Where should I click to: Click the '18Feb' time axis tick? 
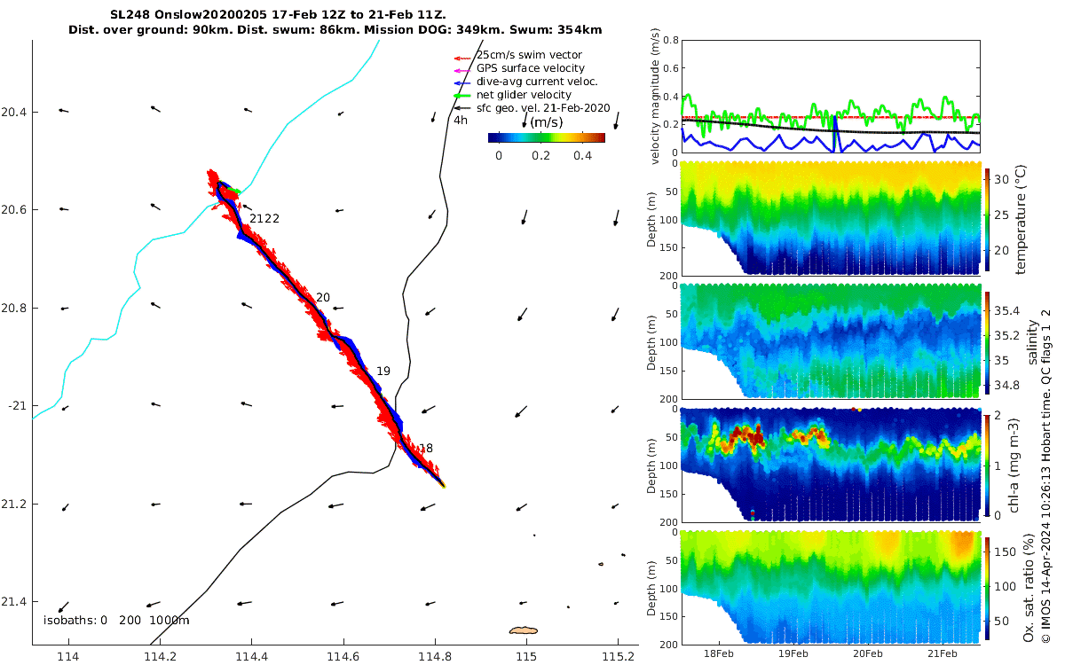point(717,654)
